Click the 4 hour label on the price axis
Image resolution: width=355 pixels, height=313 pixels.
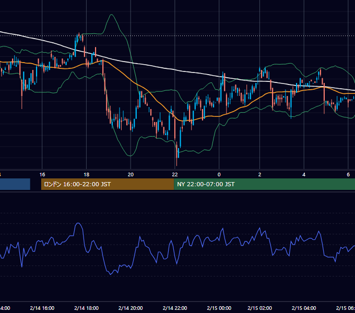[304, 175]
